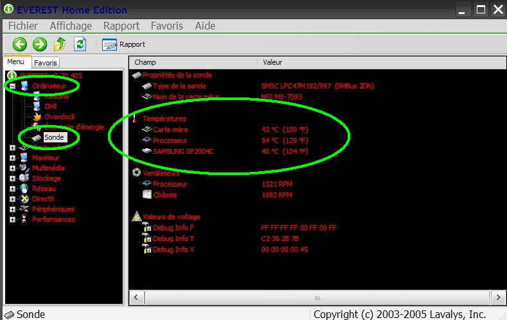507x320 pixels.
Task: Click the Valeur column header
Action: coord(272,62)
